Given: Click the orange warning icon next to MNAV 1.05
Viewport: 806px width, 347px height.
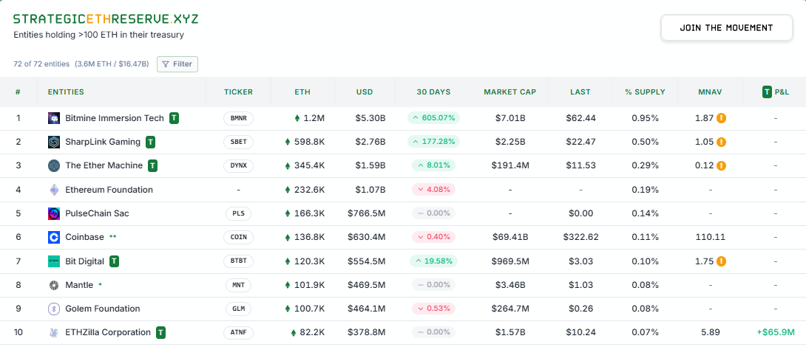Looking at the screenshot, I should 721,142.
